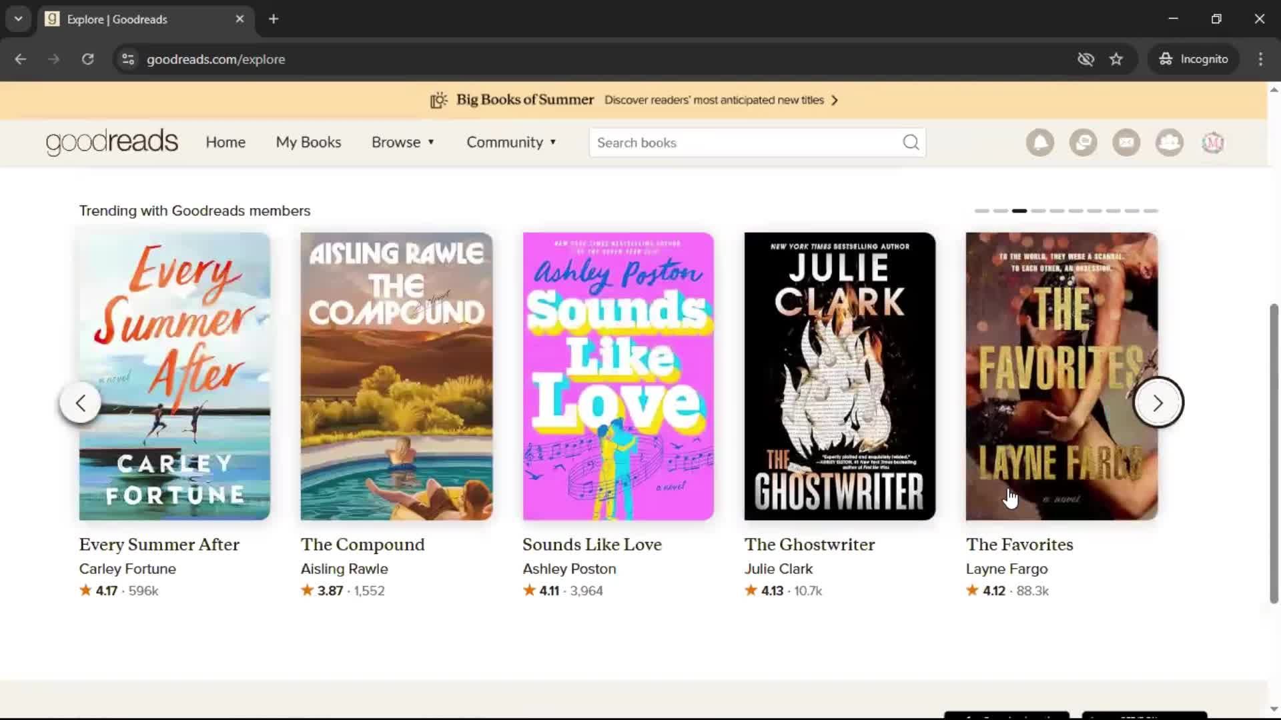Click the banner's right chevron arrow
The image size is (1281, 720).
click(x=834, y=100)
